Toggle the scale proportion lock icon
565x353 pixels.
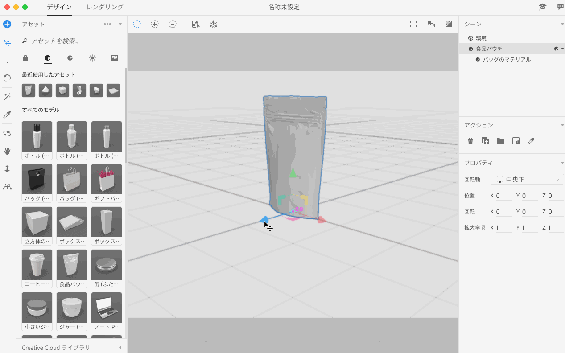click(x=483, y=228)
